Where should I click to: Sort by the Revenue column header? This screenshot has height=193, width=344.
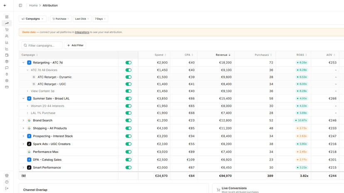(223, 55)
